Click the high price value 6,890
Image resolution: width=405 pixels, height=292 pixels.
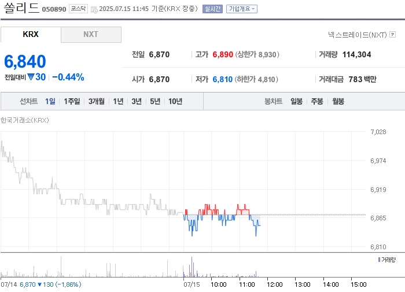pos(223,54)
